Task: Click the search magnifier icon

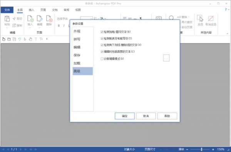Action: click(171, 18)
